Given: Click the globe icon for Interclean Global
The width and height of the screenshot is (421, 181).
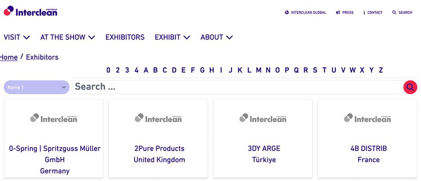Looking at the screenshot, I should pos(287,12).
